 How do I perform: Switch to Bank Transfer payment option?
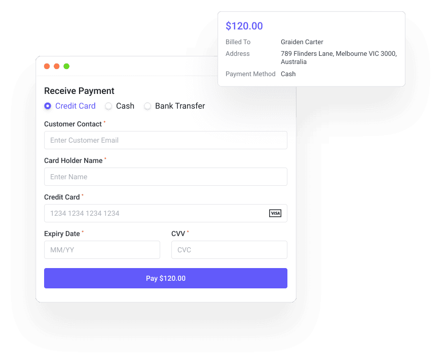pyautogui.click(x=148, y=106)
